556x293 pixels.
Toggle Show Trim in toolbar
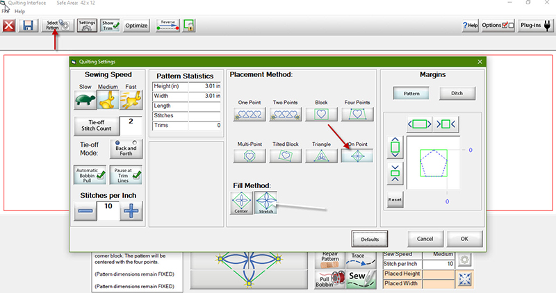pyautogui.click(x=110, y=26)
